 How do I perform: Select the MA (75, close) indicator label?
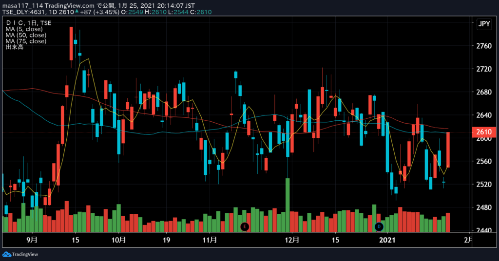pyautogui.click(x=26, y=41)
